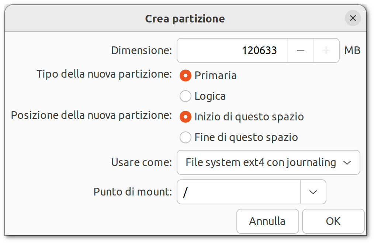Screen dimensions: 374x243
Task: Click the Dimensione label
Action: [x=142, y=50]
